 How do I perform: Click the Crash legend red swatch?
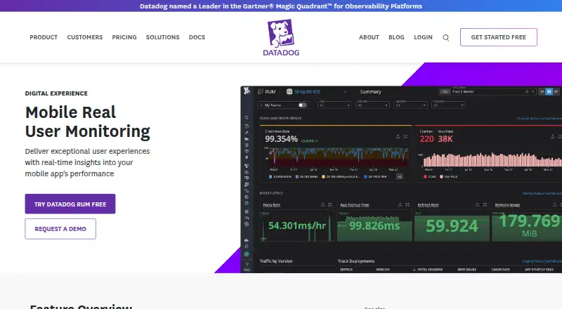426,177
